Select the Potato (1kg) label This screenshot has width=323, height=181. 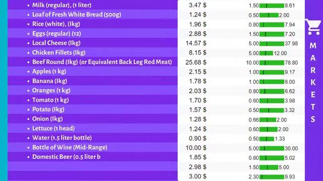(x=48, y=110)
